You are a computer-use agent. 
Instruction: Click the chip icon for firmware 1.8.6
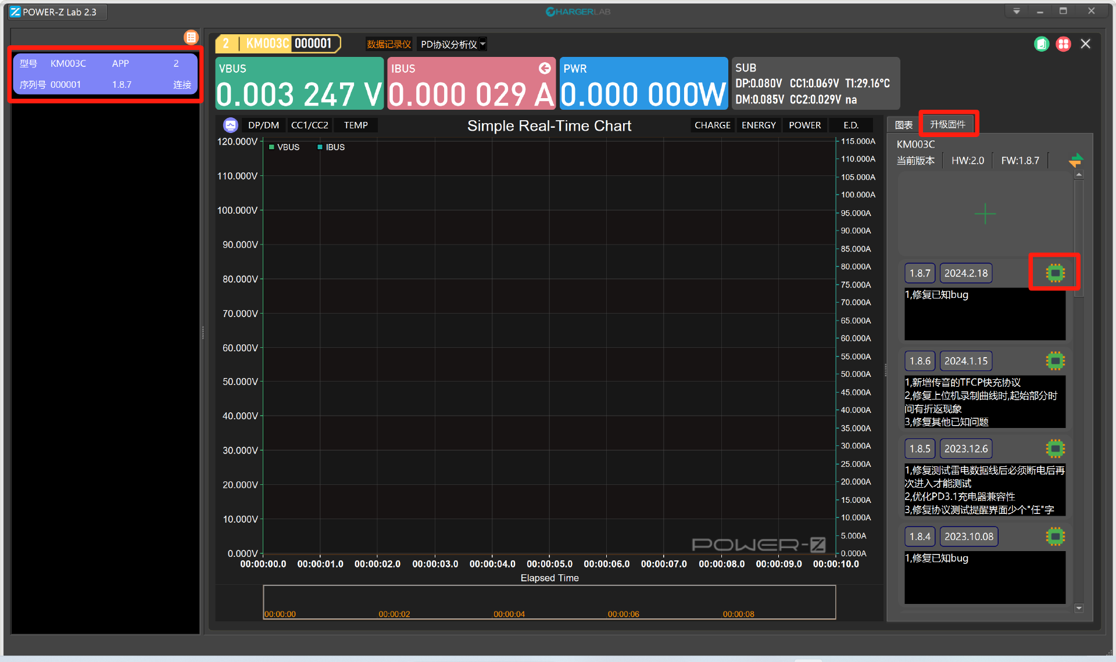[1055, 361]
